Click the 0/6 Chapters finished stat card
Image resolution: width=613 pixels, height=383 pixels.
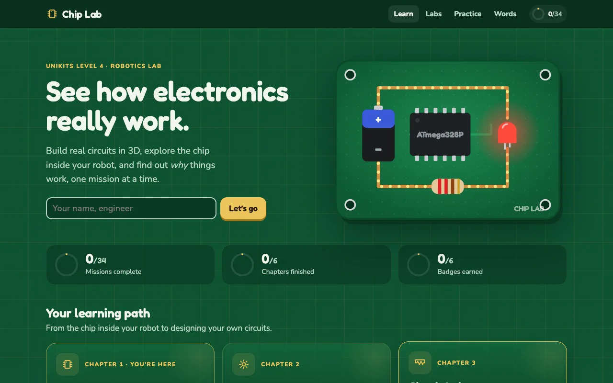[x=306, y=265]
